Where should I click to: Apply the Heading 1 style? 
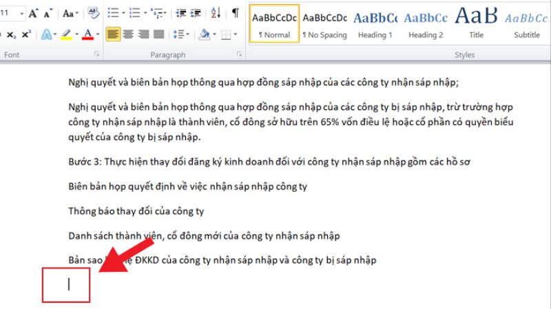[375, 23]
